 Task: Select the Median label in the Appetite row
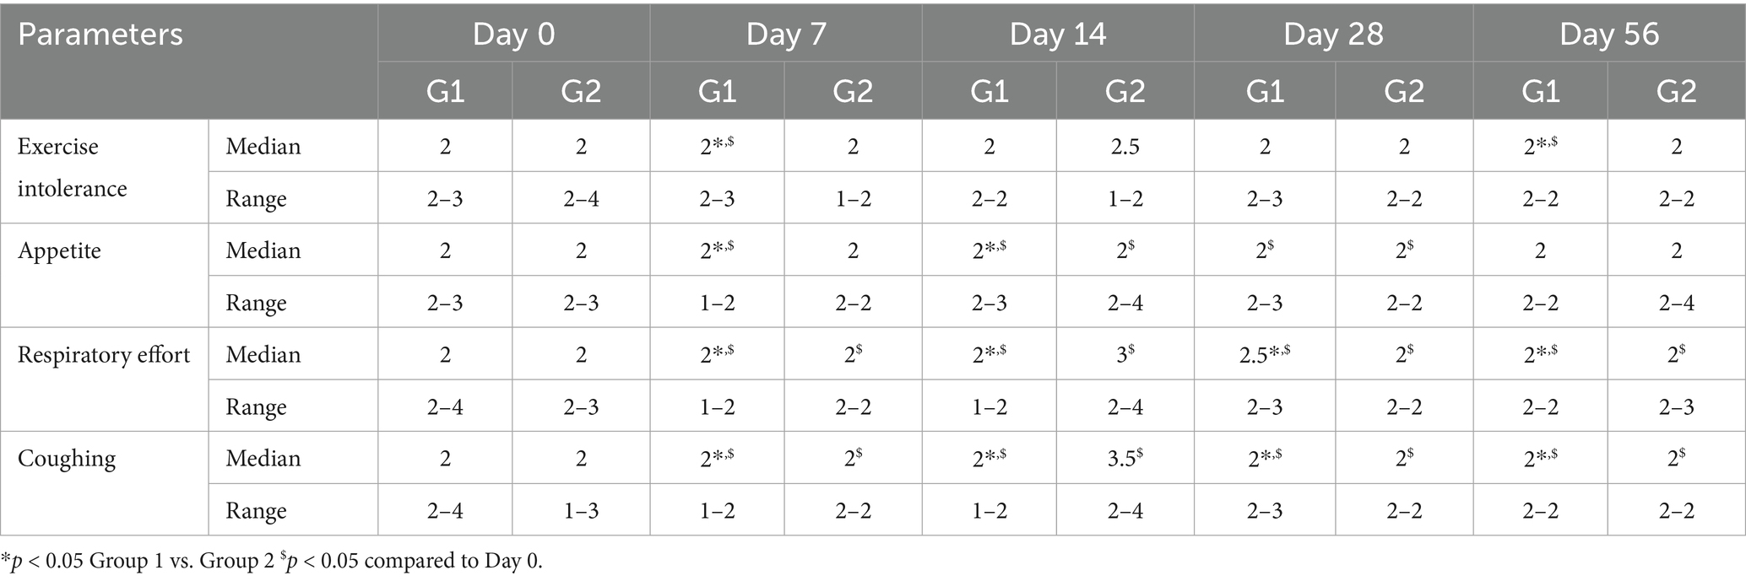click(x=263, y=250)
